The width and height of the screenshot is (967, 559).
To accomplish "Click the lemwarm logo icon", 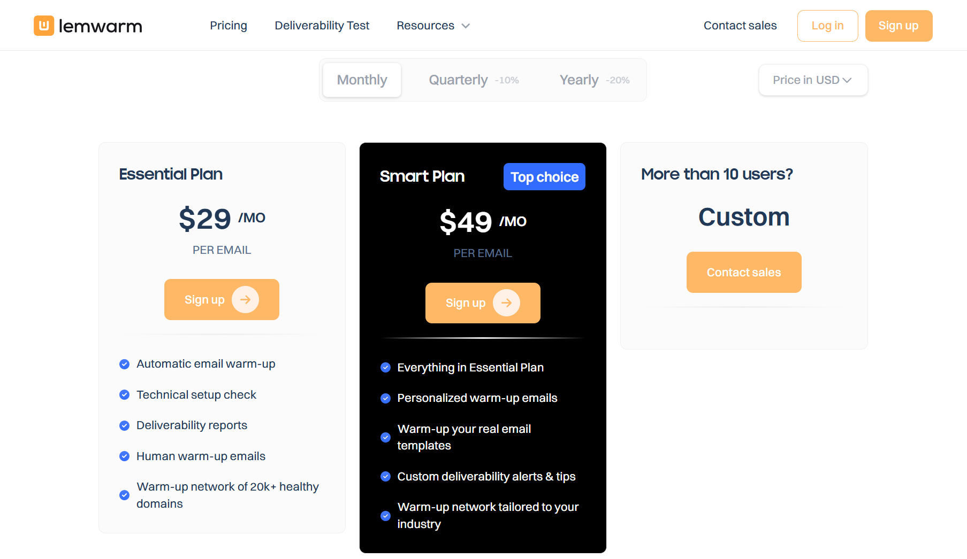I will pos(44,26).
